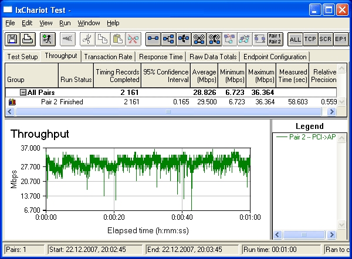Viewport: 352px width, 259px height.
Task: Click the Throughput chart title
Action: [40, 134]
